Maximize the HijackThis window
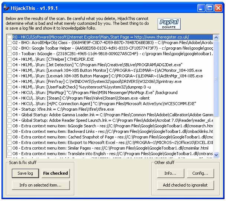This screenshot has height=201, width=226. tap(210, 8)
